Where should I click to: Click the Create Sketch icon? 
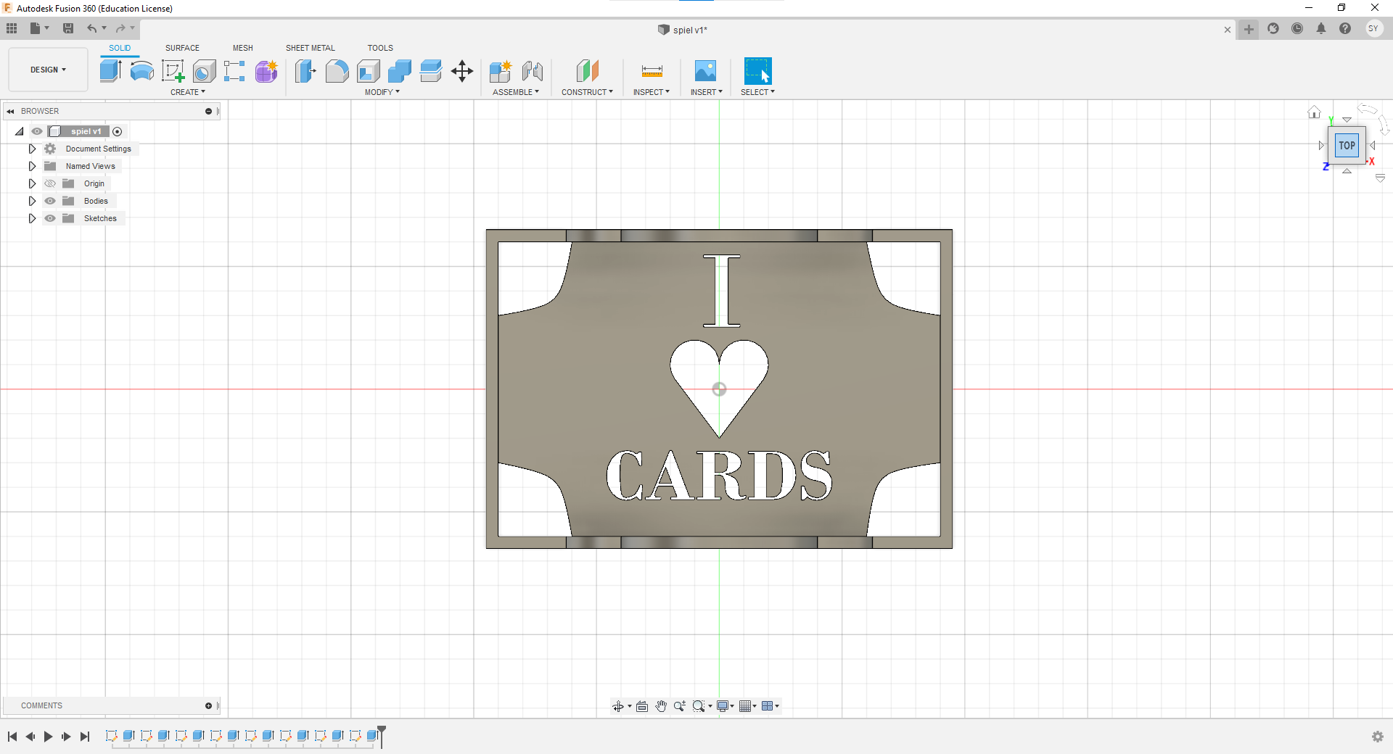point(173,70)
